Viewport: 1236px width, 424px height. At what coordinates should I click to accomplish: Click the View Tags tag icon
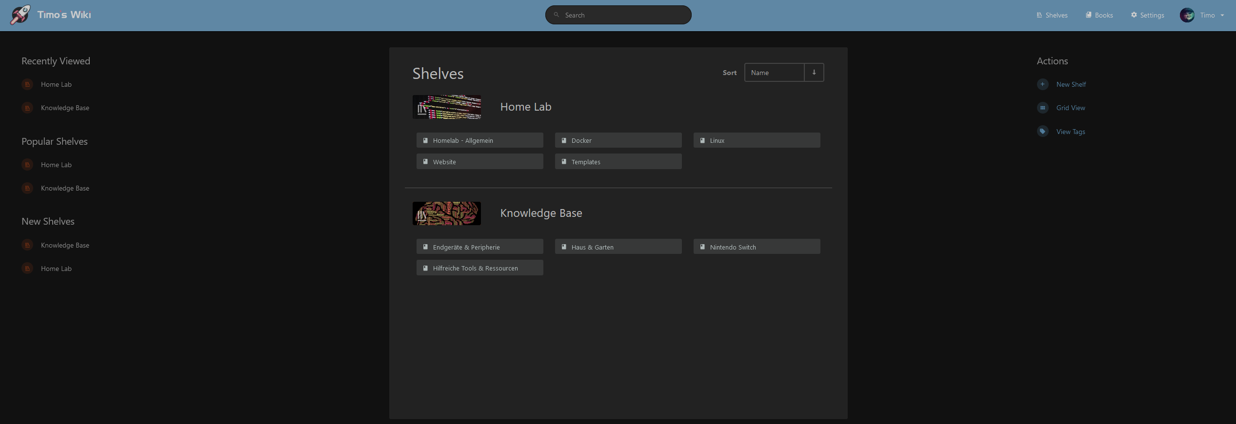coord(1043,132)
